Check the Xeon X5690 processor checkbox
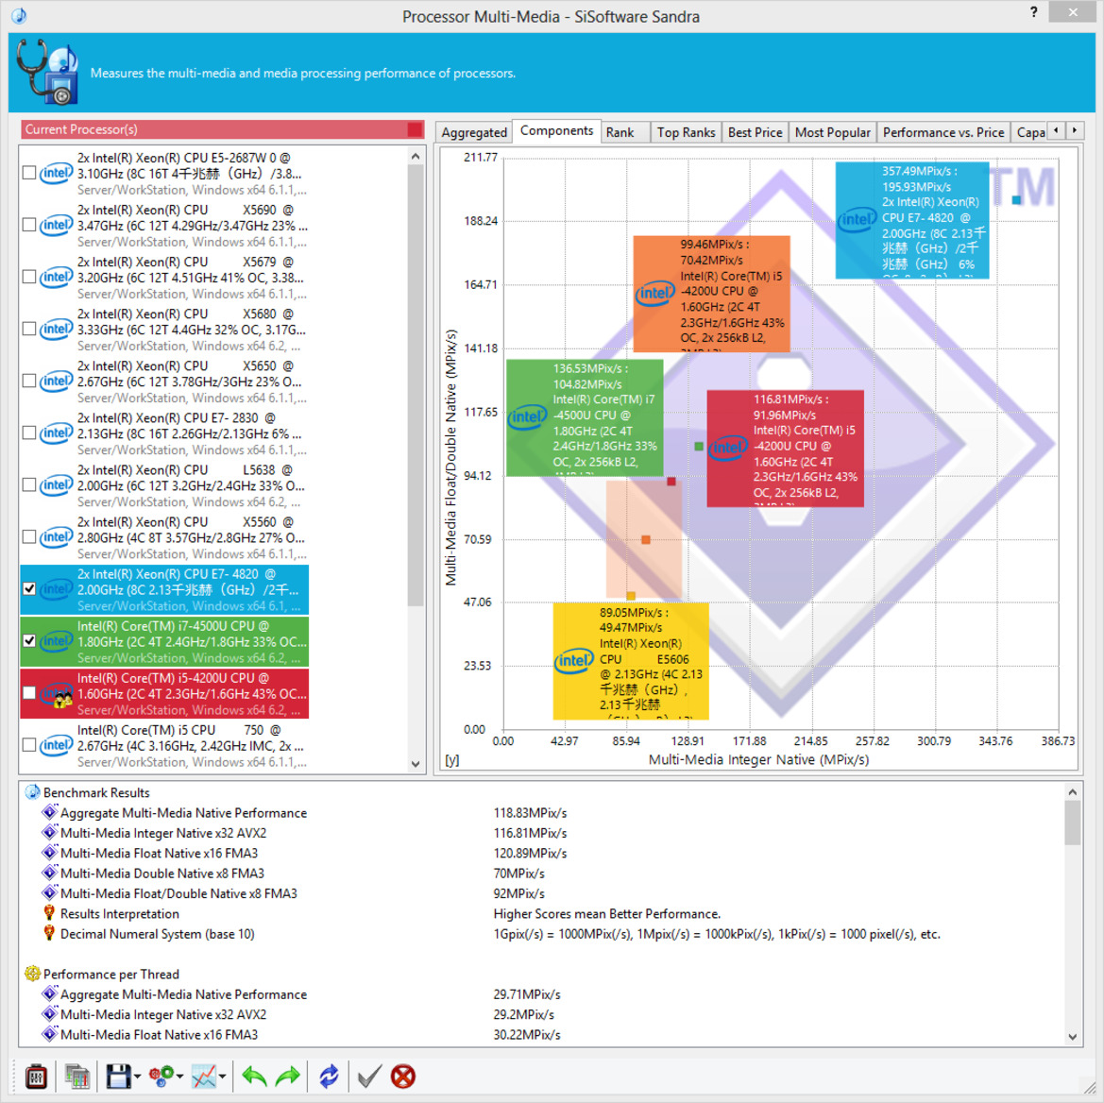Viewport: 1104px width, 1103px height. tap(29, 226)
